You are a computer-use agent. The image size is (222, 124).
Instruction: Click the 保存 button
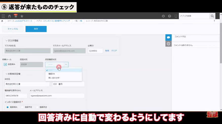point(36,29)
